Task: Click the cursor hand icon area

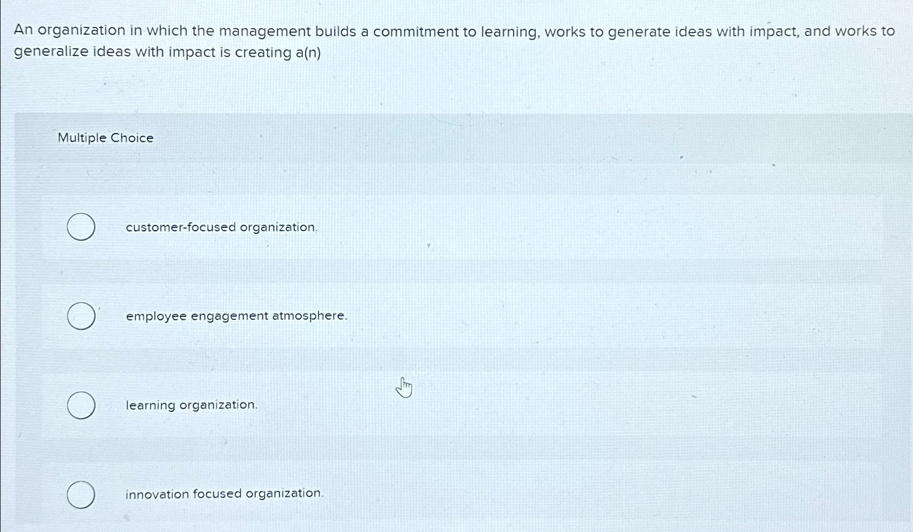Action: [405, 387]
